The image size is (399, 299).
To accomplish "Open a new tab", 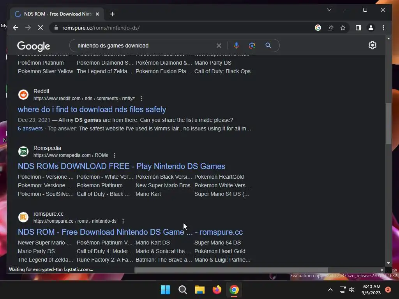I will pos(112,14).
